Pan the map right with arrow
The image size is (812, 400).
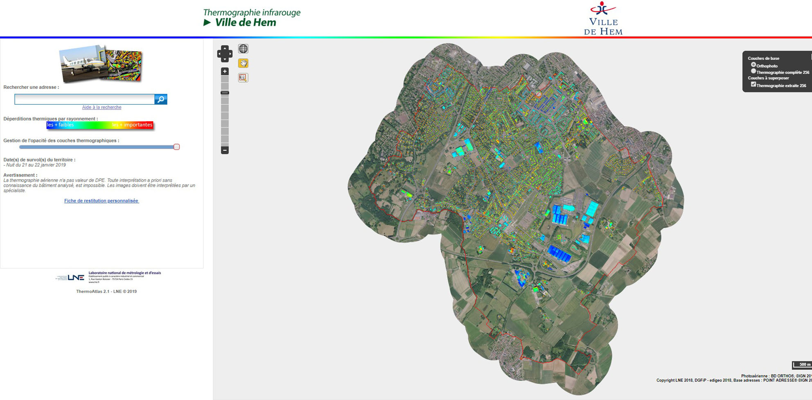tap(230, 54)
